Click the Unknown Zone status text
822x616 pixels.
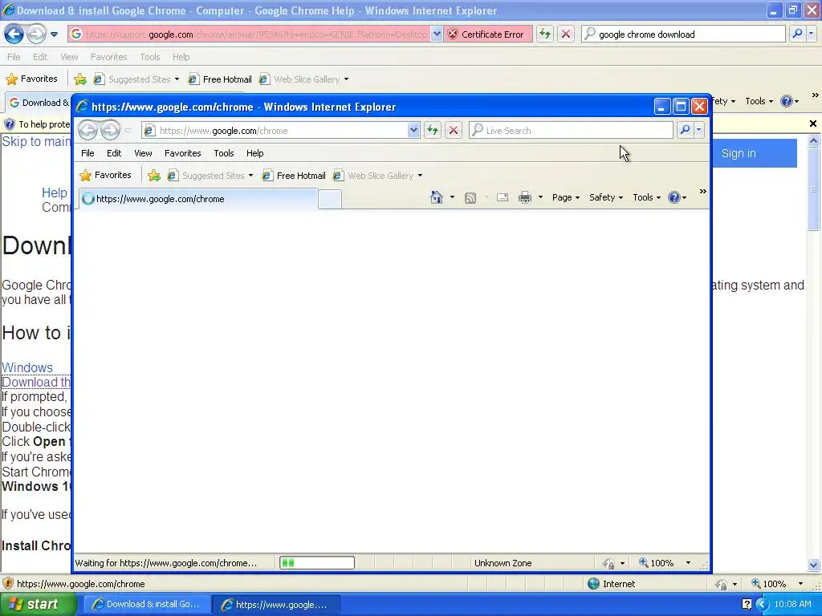(x=503, y=563)
